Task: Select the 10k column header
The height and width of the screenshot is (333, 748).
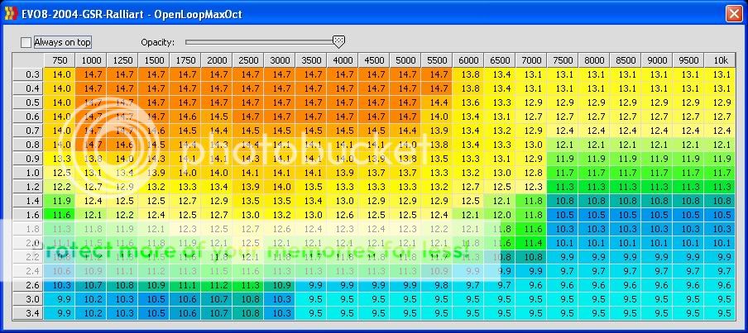Action: (720, 60)
